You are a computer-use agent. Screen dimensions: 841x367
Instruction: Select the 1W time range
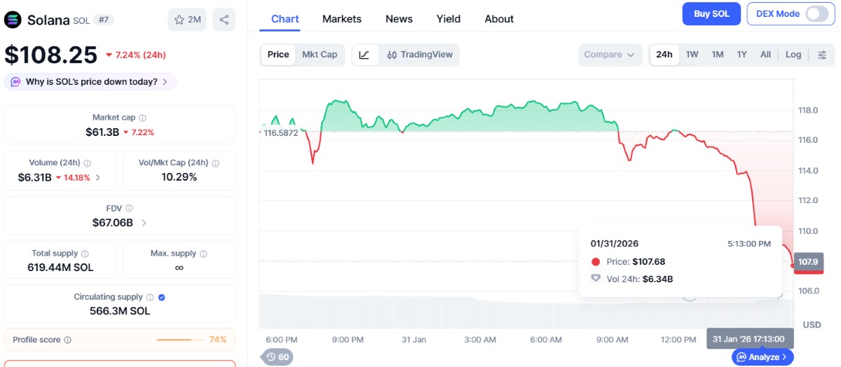click(x=692, y=55)
